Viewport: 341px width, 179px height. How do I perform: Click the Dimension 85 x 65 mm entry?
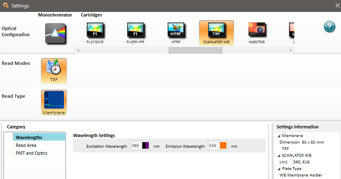302,142
